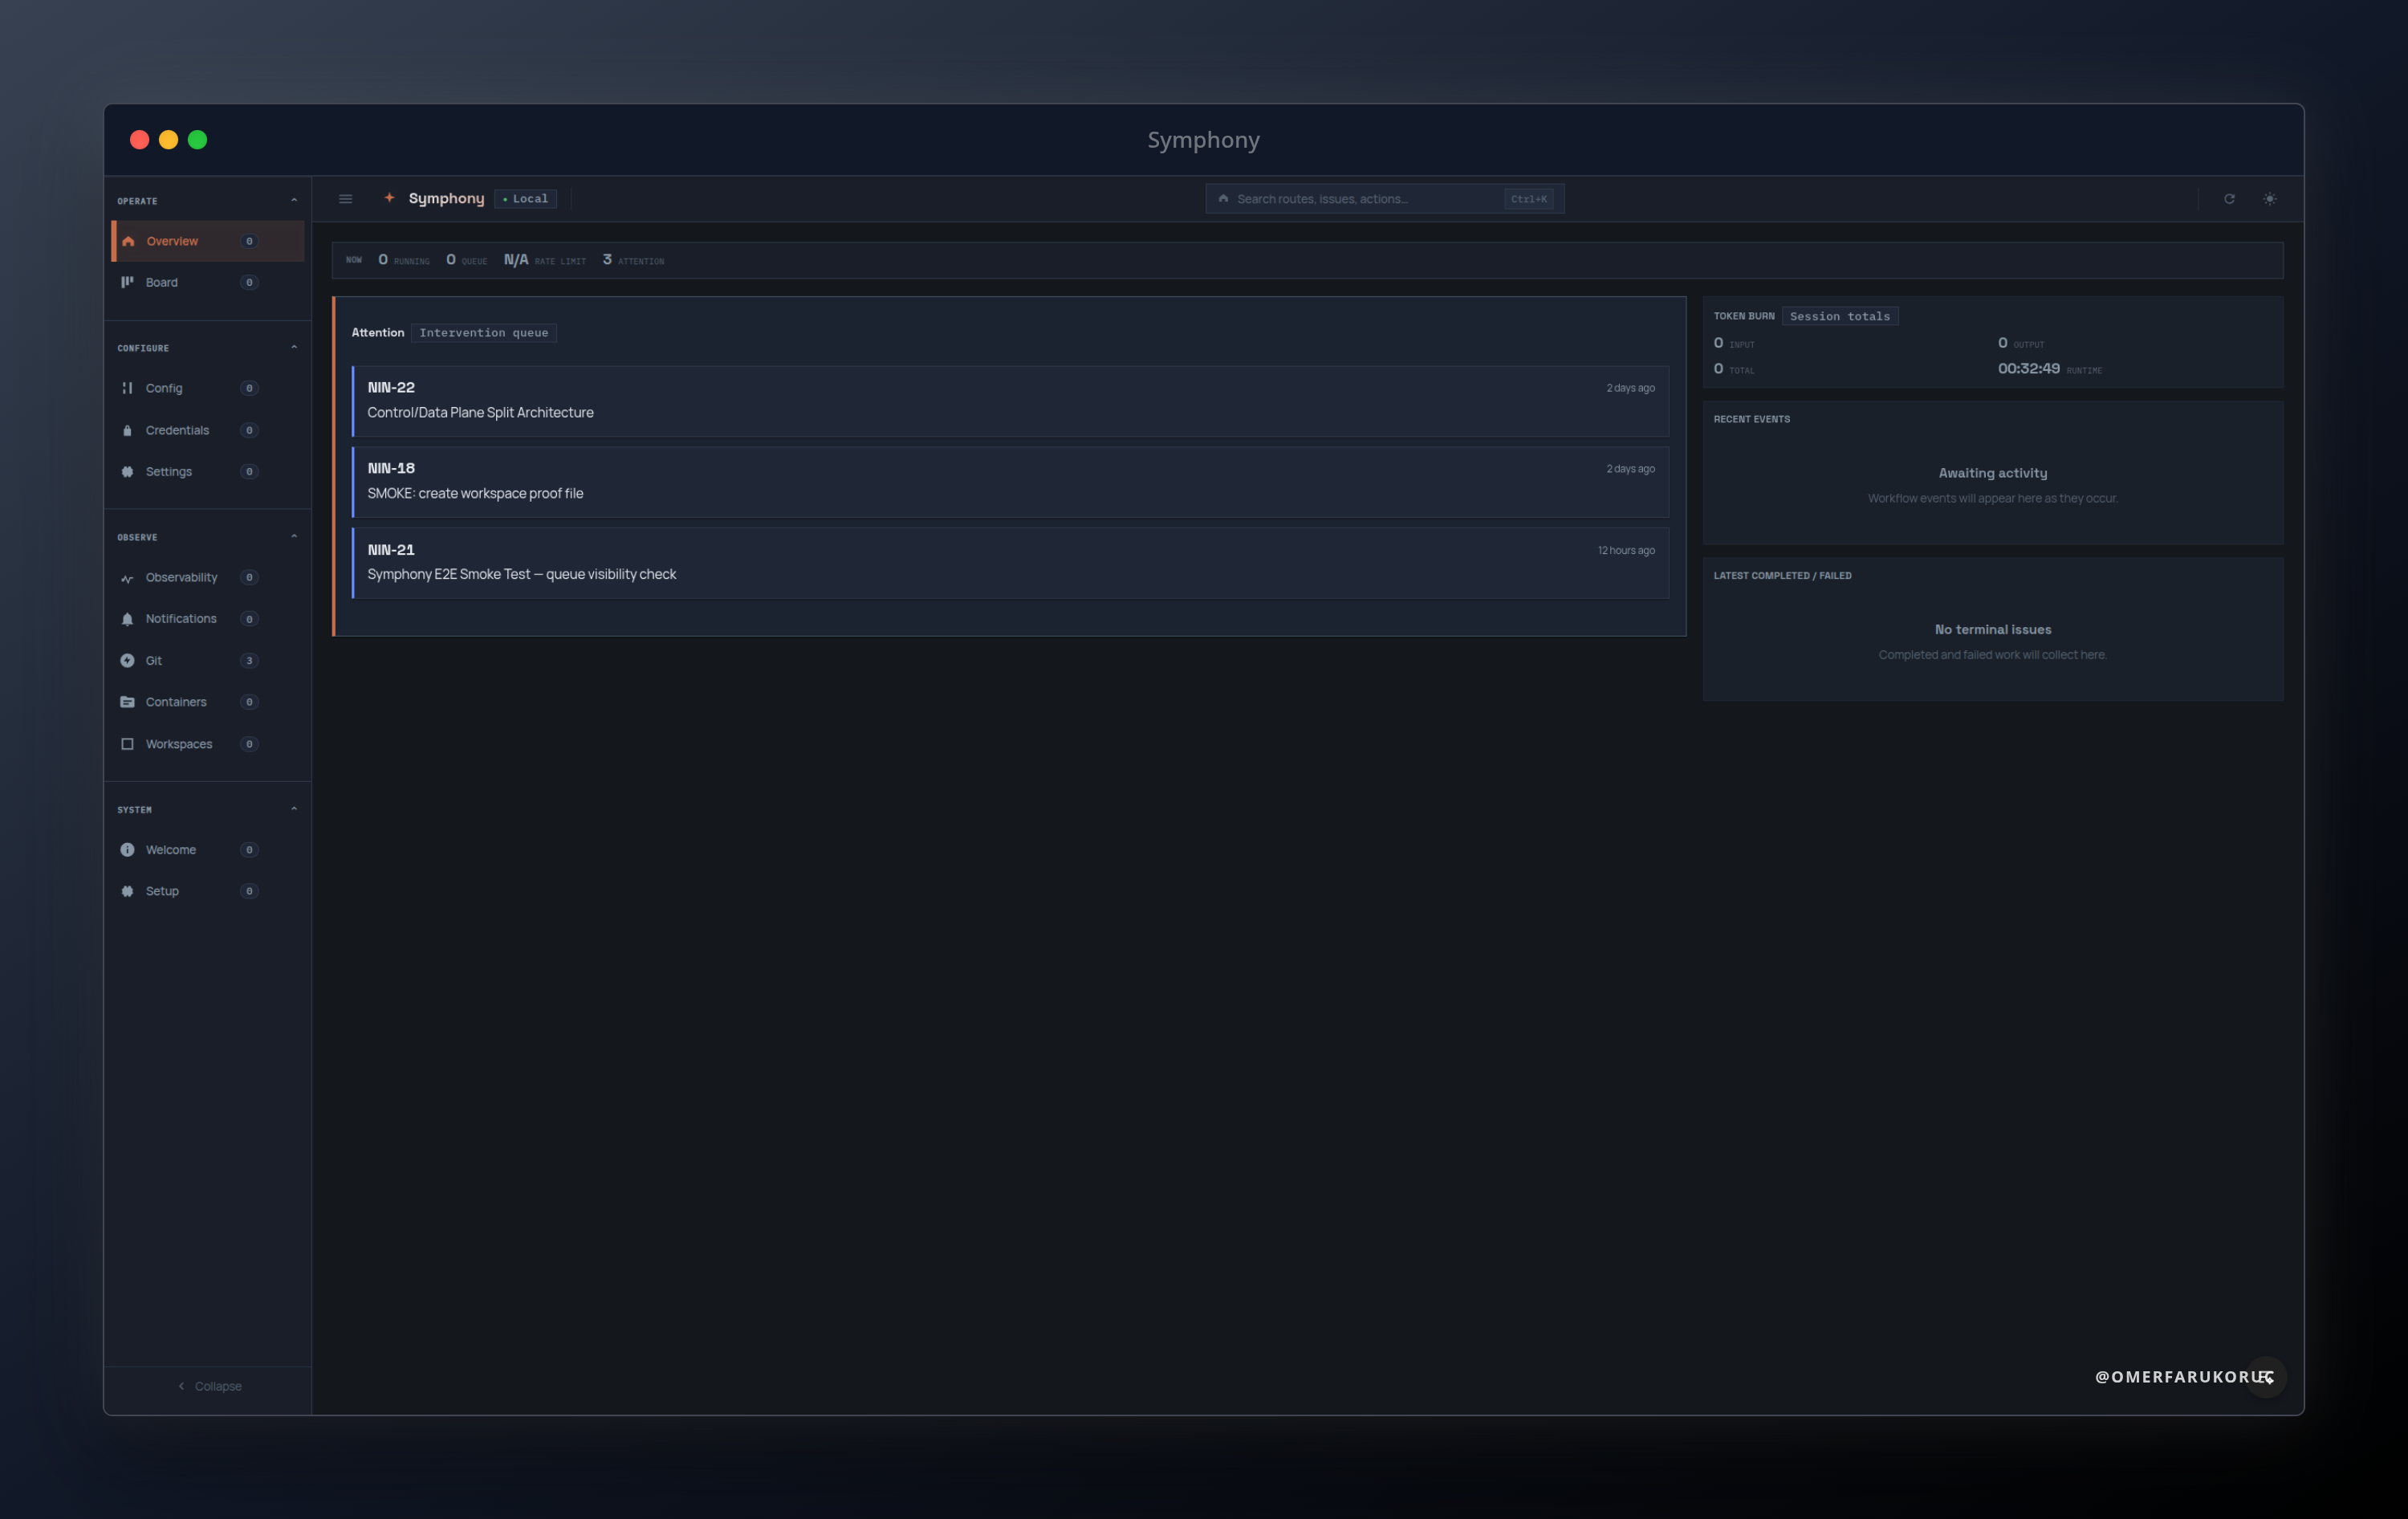
Task: Click the Workspaces square icon
Action: pos(127,744)
